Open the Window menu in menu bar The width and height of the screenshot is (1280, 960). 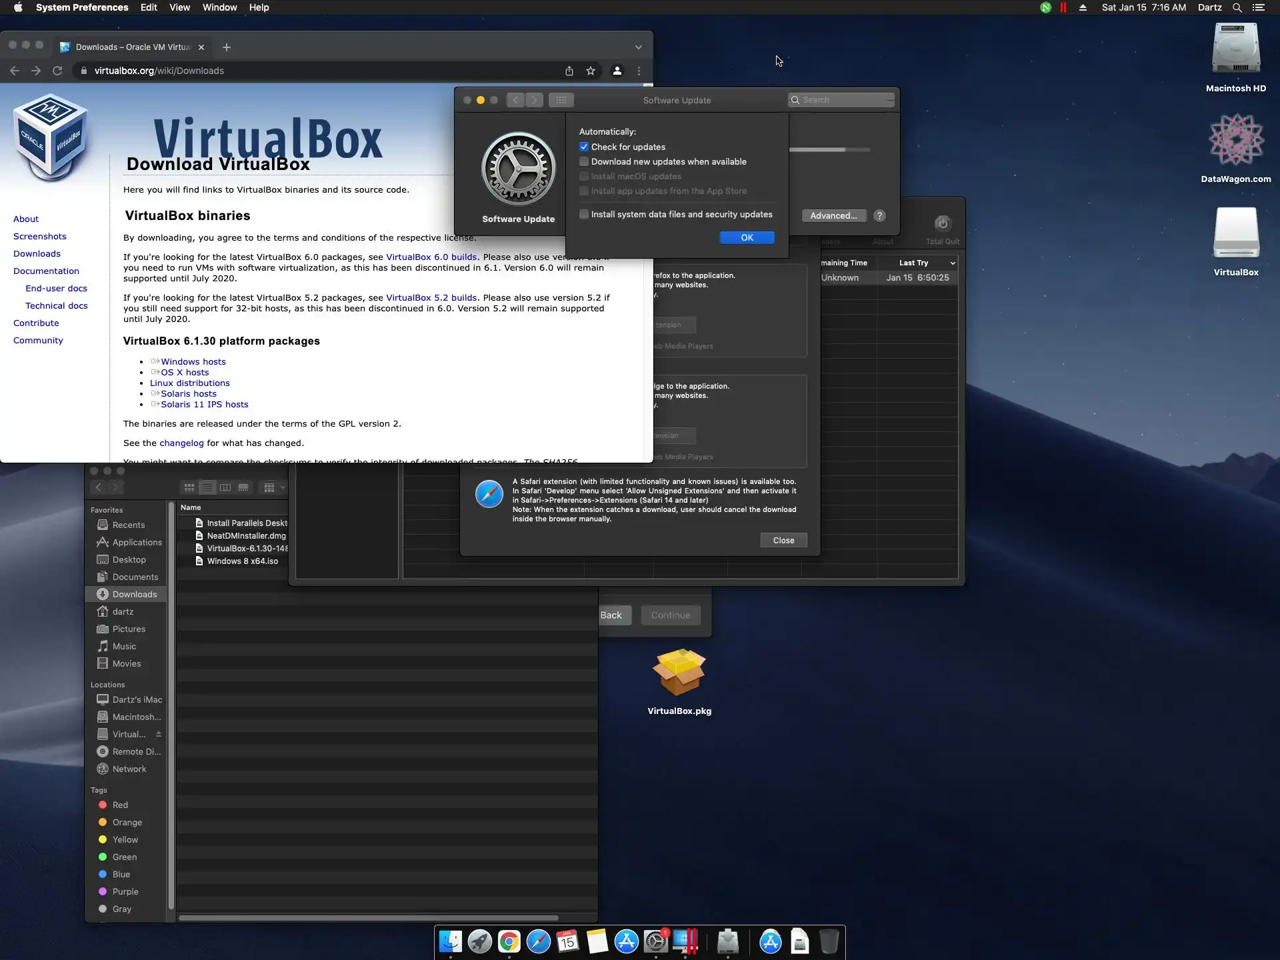[x=219, y=7]
